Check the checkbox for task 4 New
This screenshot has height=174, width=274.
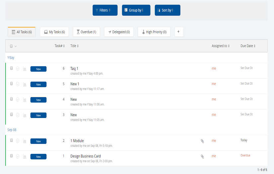tap(12, 99)
